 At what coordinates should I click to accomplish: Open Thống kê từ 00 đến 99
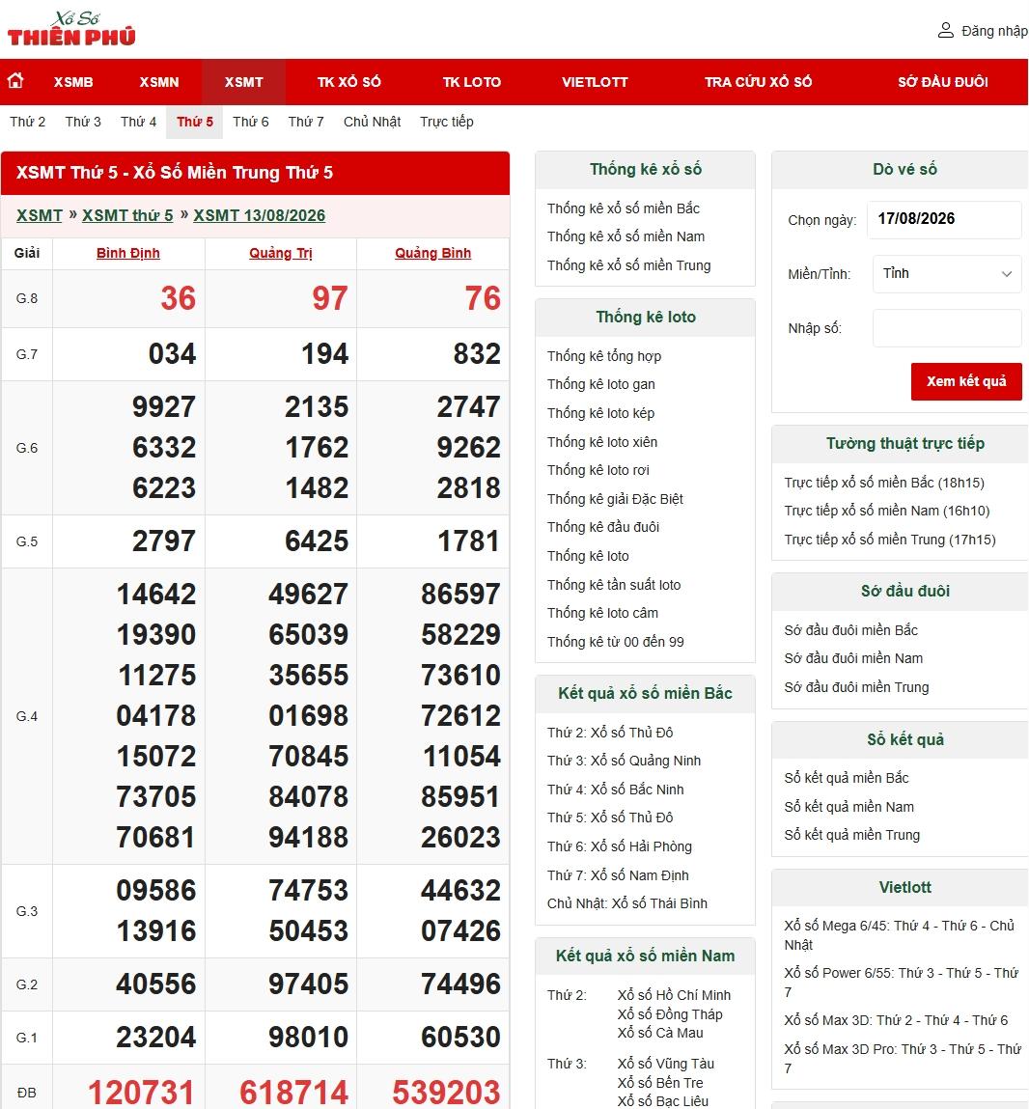[615, 642]
